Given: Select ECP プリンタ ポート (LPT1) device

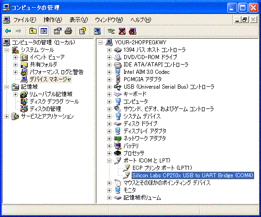Looking at the screenshot, I should 162,168.
